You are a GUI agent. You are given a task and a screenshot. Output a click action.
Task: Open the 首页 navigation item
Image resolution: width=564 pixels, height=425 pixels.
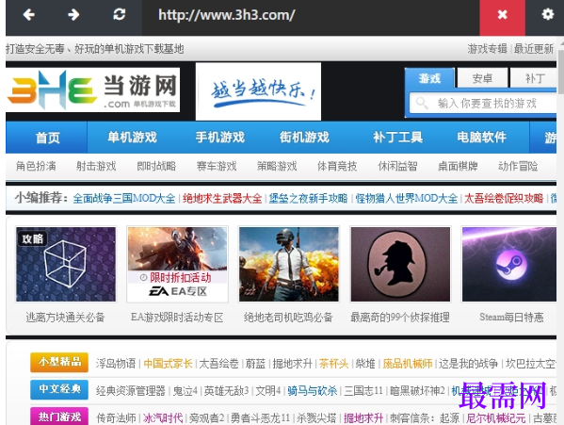(x=47, y=138)
